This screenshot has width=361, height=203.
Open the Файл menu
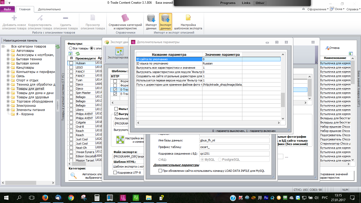[7, 9]
